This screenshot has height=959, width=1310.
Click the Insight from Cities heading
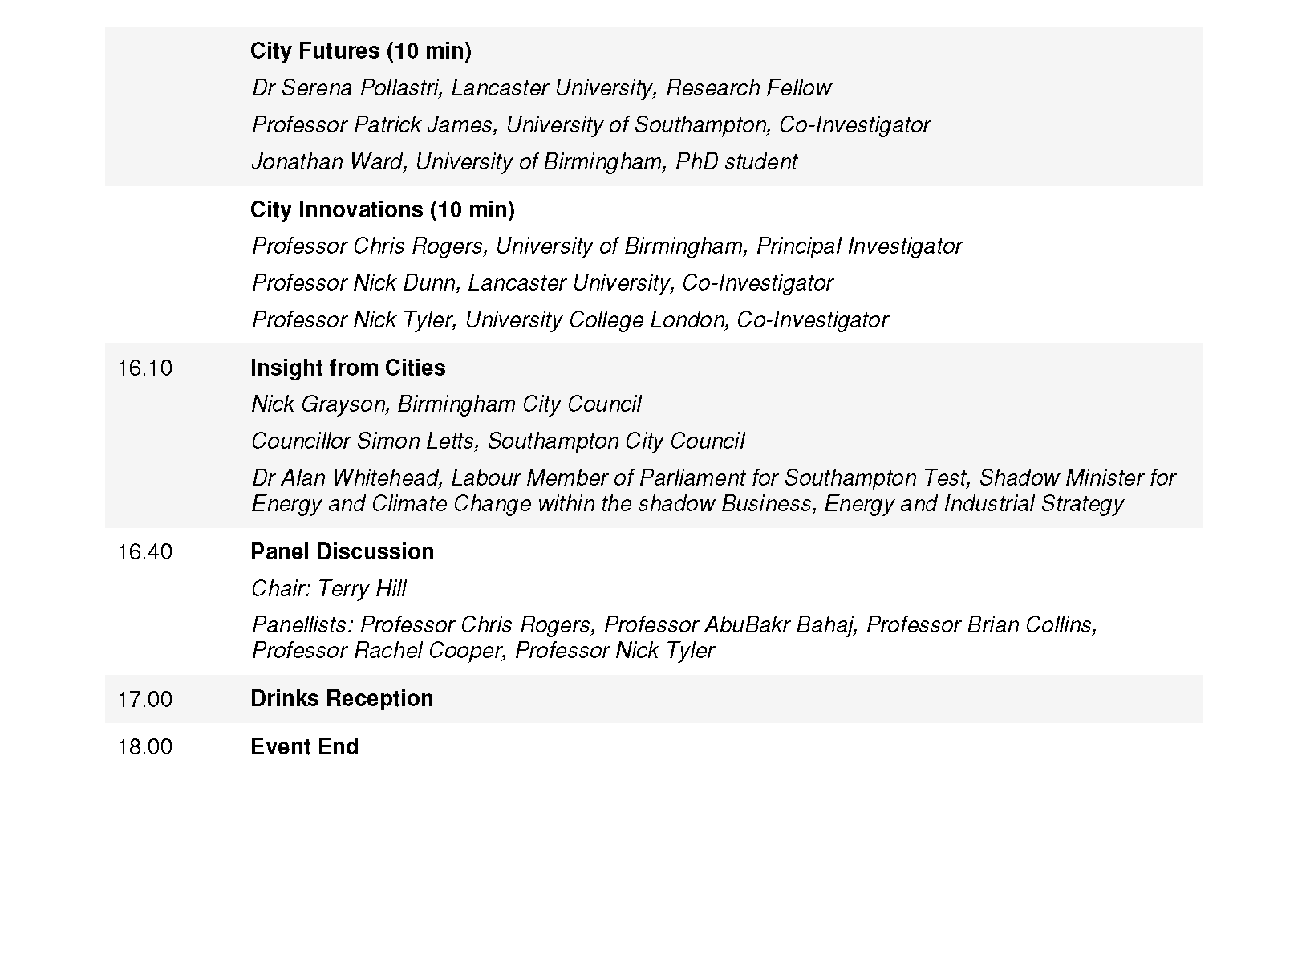347,368
